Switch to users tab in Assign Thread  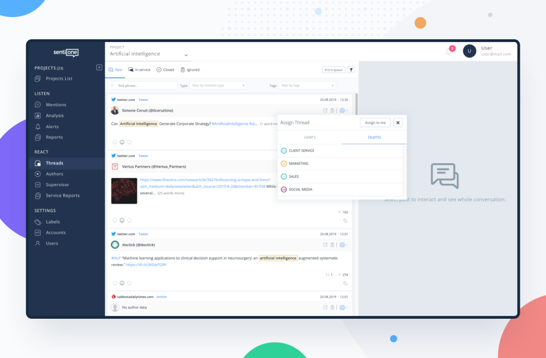(x=309, y=137)
